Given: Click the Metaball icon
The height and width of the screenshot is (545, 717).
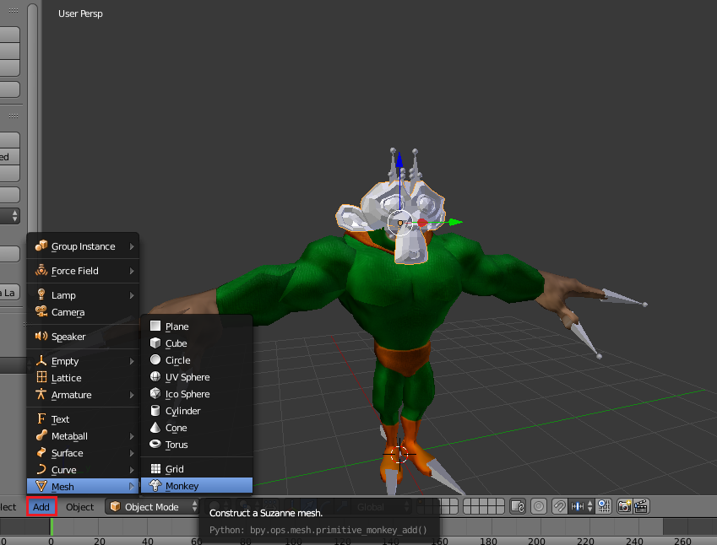Looking at the screenshot, I should pos(41,435).
